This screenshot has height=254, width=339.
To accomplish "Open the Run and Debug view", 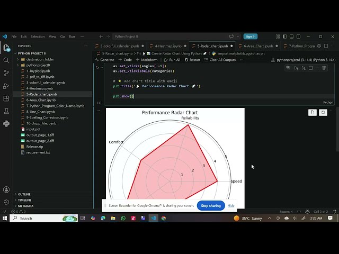I will [6, 86].
